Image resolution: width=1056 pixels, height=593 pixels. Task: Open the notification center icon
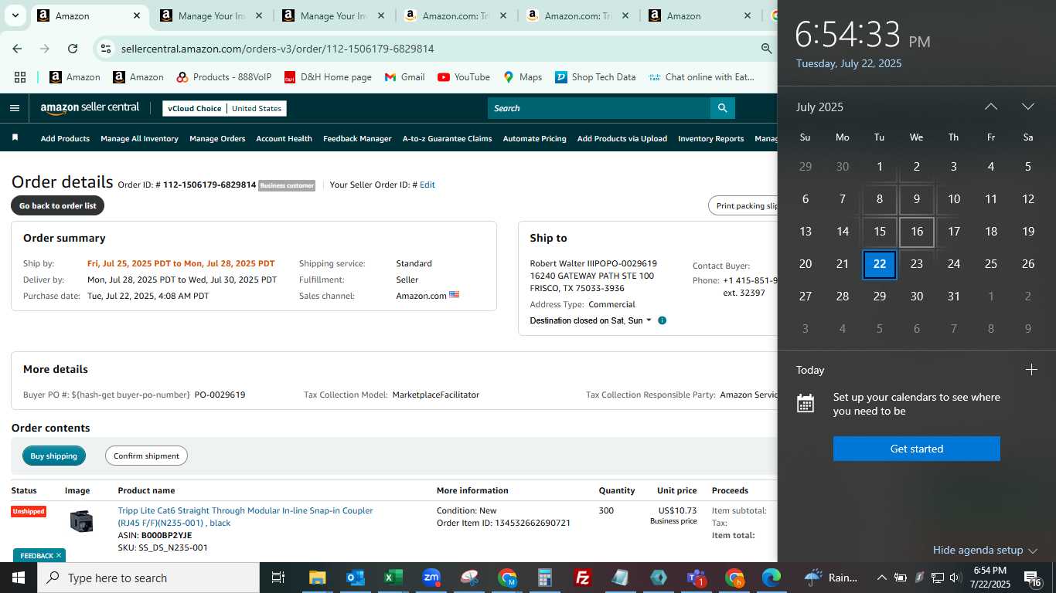point(1034,578)
